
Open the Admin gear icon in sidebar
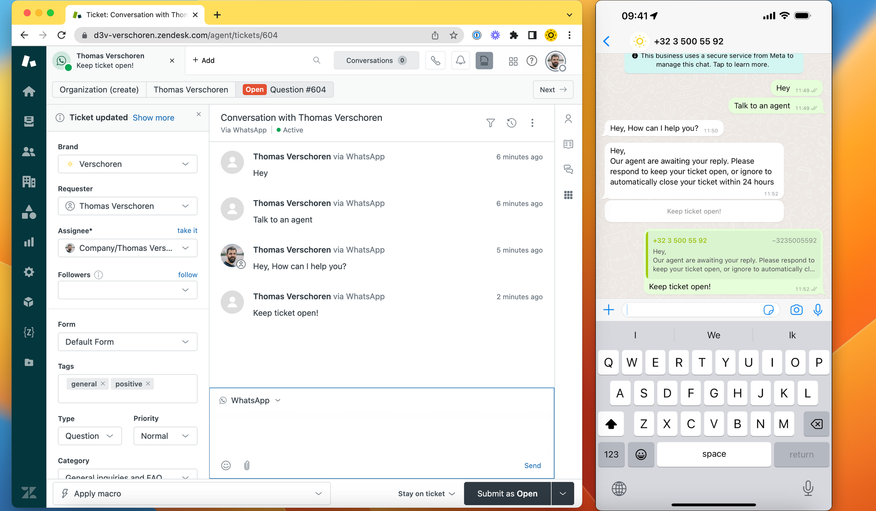click(29, 272)
